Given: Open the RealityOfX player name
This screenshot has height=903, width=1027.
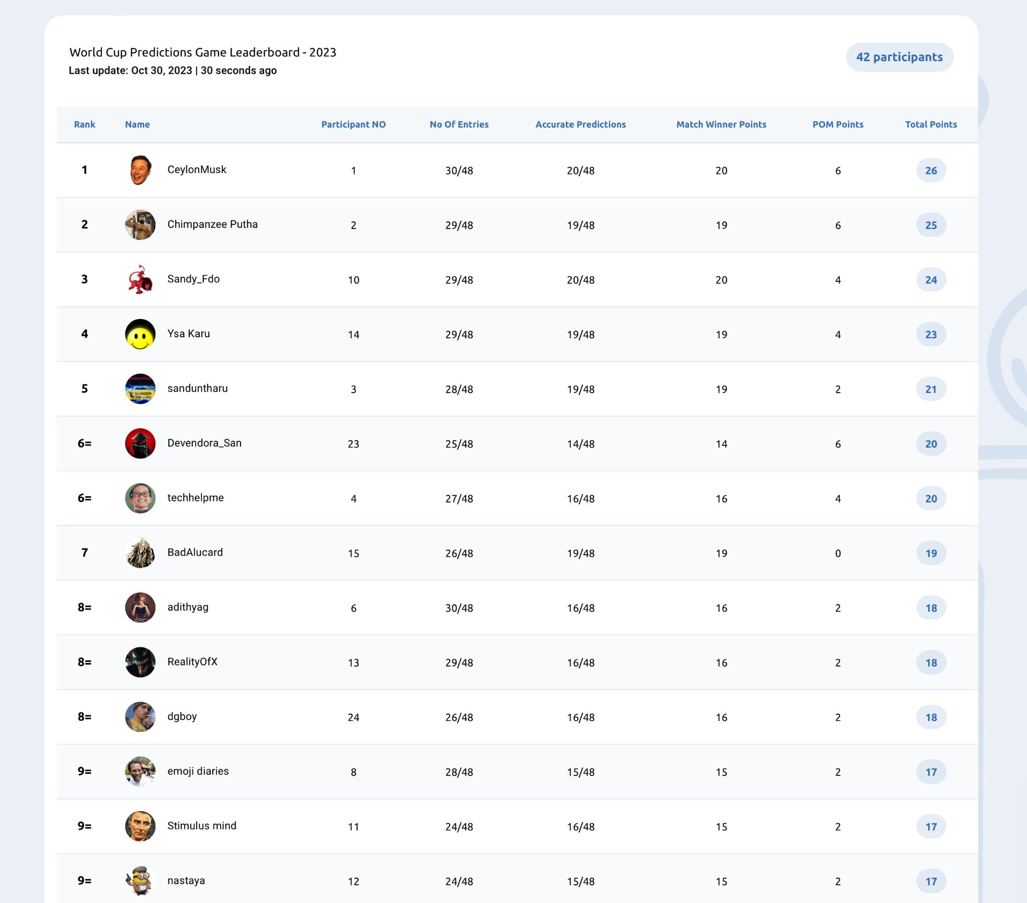Looking at the screenshot, I should (192, 661).
